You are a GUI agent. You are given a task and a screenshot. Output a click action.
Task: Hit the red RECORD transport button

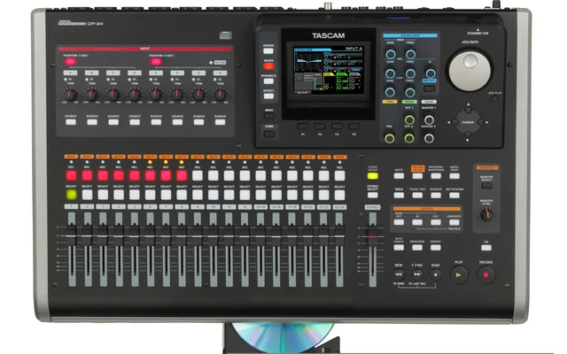pos(485,275)
